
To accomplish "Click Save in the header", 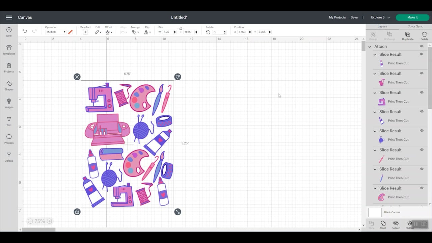I will [354, 17].
